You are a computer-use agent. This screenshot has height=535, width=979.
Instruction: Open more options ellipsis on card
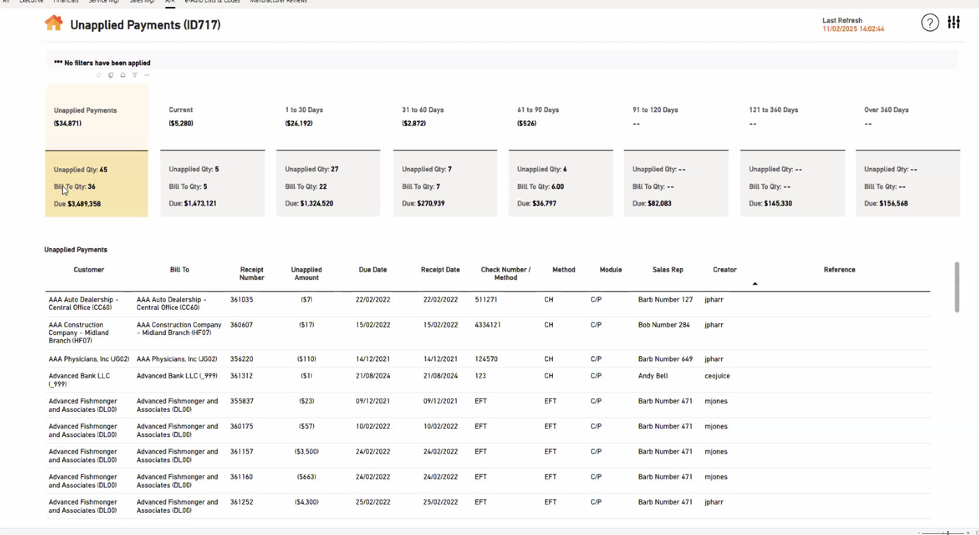(147, 75)
